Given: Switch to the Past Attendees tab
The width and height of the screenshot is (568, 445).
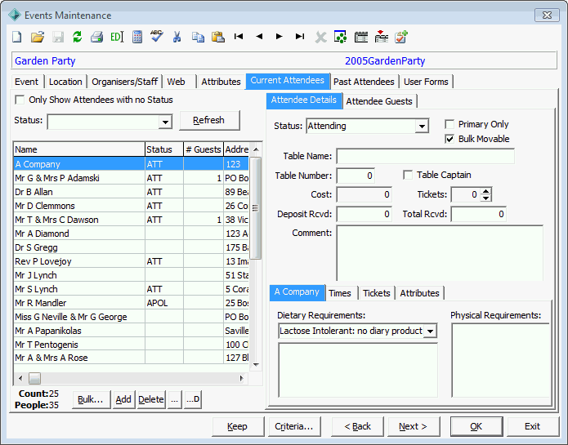Looking at the screenshot, I should point(364,82).
